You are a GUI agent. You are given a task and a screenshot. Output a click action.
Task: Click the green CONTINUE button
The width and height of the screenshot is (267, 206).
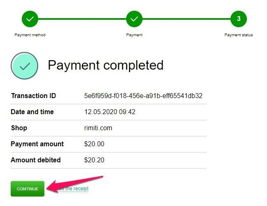(x=28, y=189)
